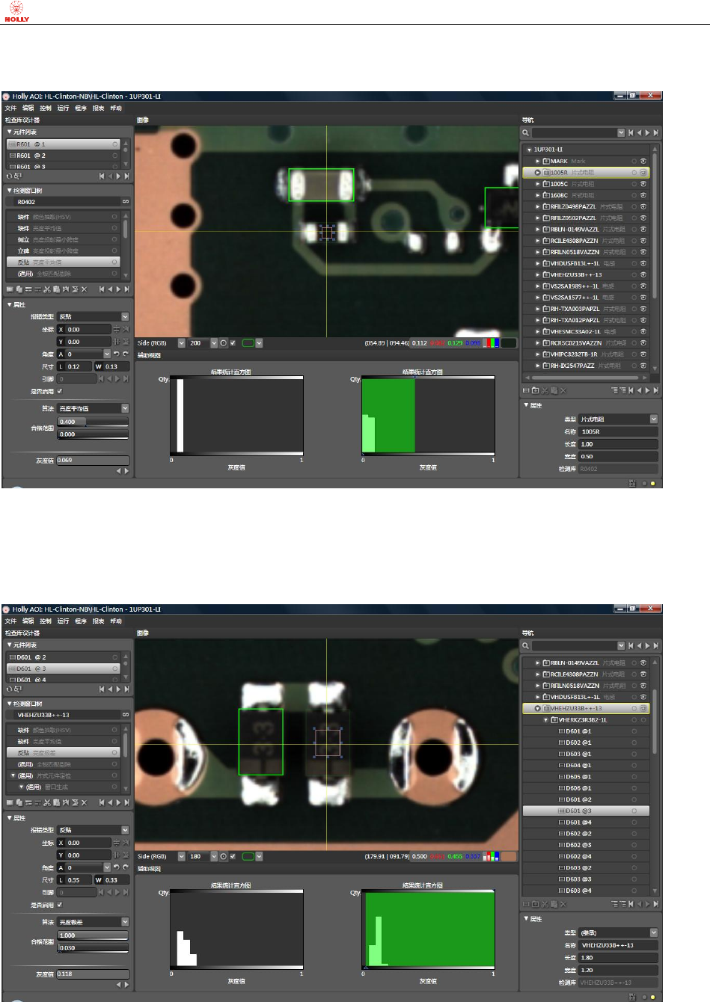
Task: Toggle checkbox next to 180 dropdown
Action: (x=233, y=856)
